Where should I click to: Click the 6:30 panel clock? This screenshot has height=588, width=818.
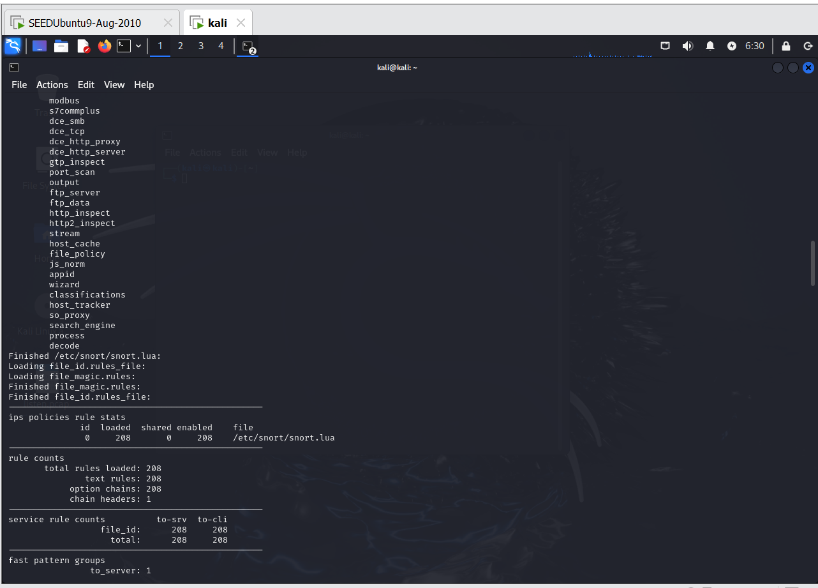(754, 46)
